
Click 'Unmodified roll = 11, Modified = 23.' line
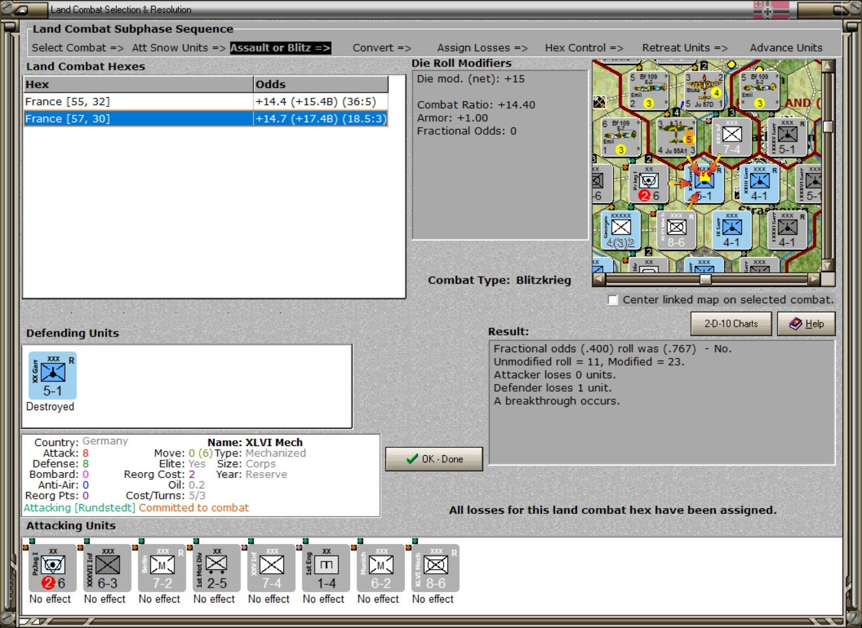589,362
